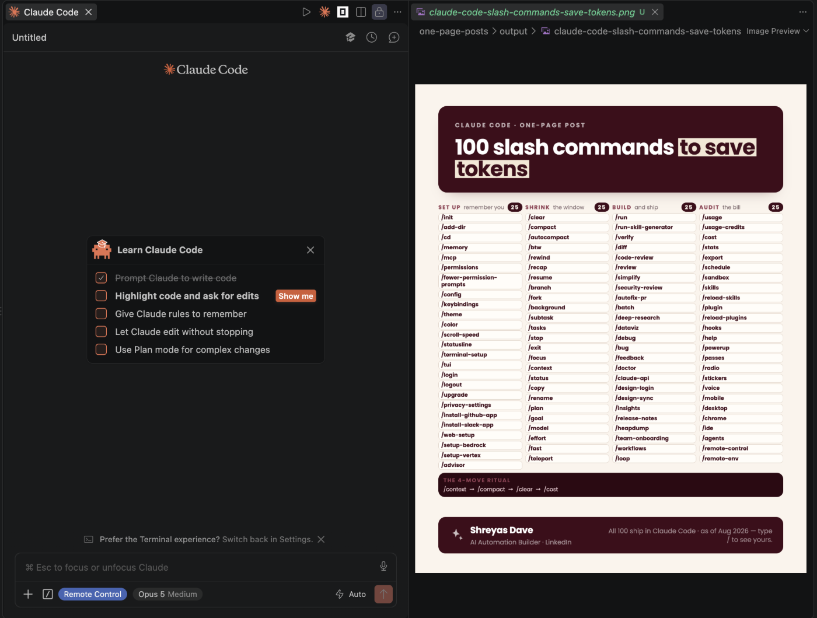The height and width of the screenshot is (618, 817).
Task: Click the microphone voice input icon
Action: (x=383, y=566)
